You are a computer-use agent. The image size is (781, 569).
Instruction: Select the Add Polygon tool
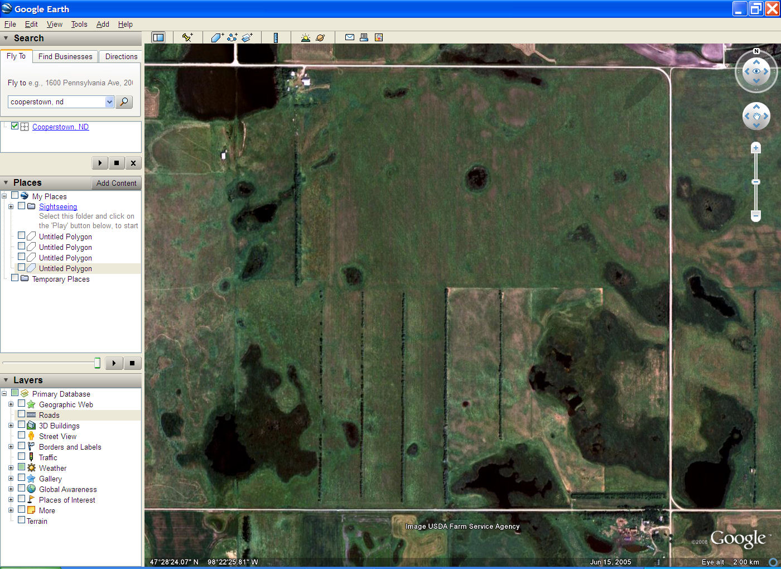(217, 37)
